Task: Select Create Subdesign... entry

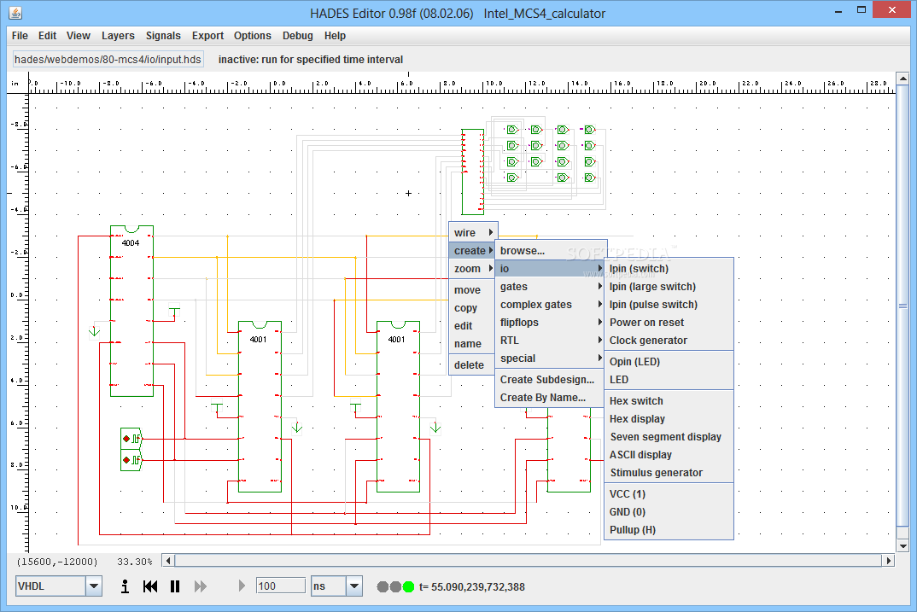Action: point(550,379)
